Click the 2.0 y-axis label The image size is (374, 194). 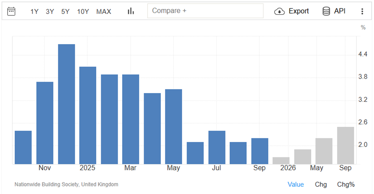point(363,145)
